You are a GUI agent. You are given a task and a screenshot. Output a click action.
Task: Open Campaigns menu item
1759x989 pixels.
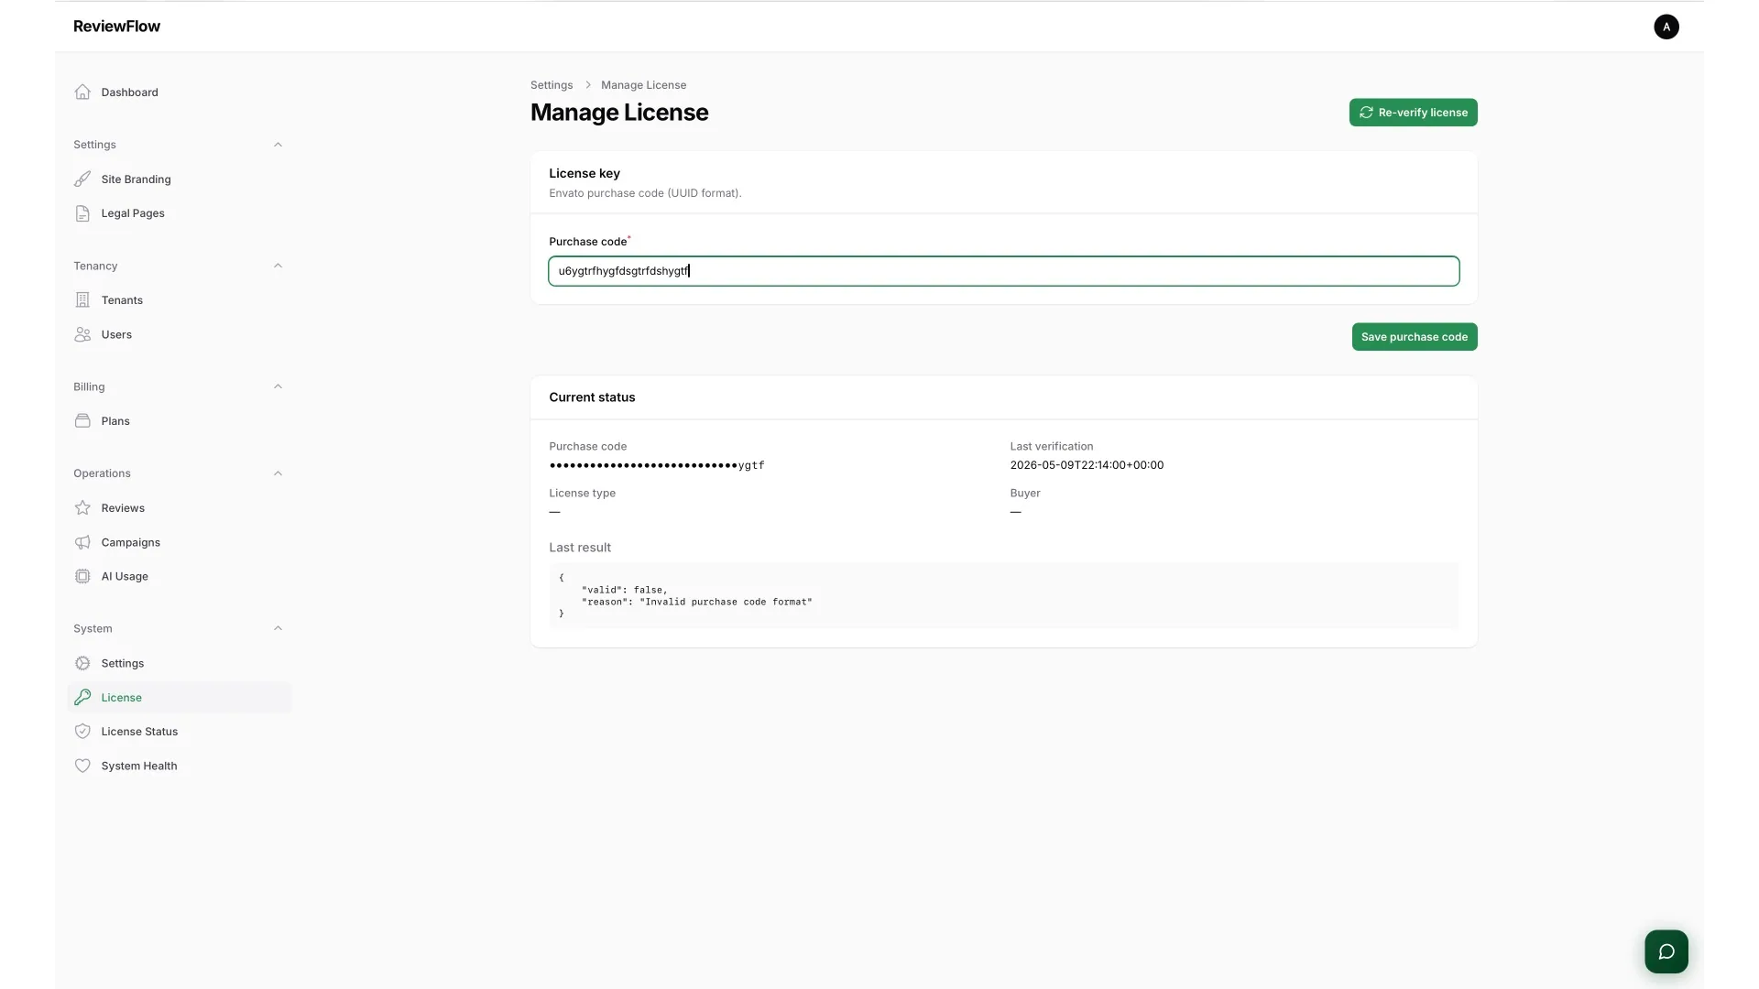tap(180, 542)
